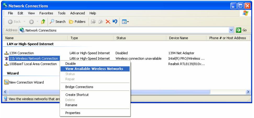Click the horizontal scrollbar right arrow

tap(248, 92)
